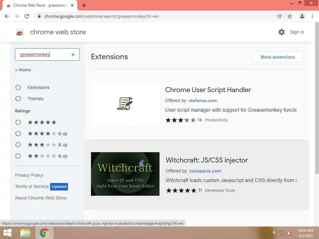The image size is (319, 239).
Task: Open a new tab with the plus button
Action: coord(84,5)
